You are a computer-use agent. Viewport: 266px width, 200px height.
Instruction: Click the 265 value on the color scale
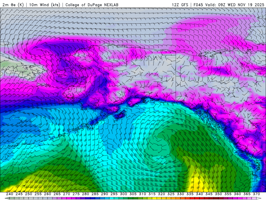[x=57, y=194]
